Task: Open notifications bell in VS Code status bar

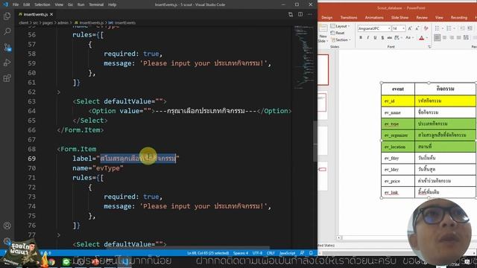Action: (x=311, y=253)
